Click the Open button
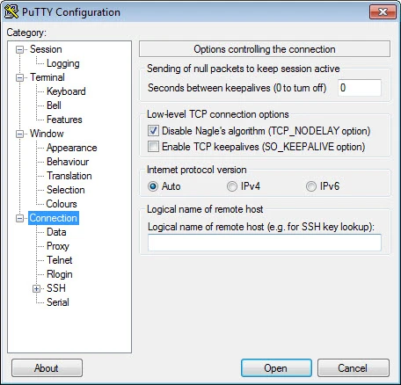 tap(276, 368)
